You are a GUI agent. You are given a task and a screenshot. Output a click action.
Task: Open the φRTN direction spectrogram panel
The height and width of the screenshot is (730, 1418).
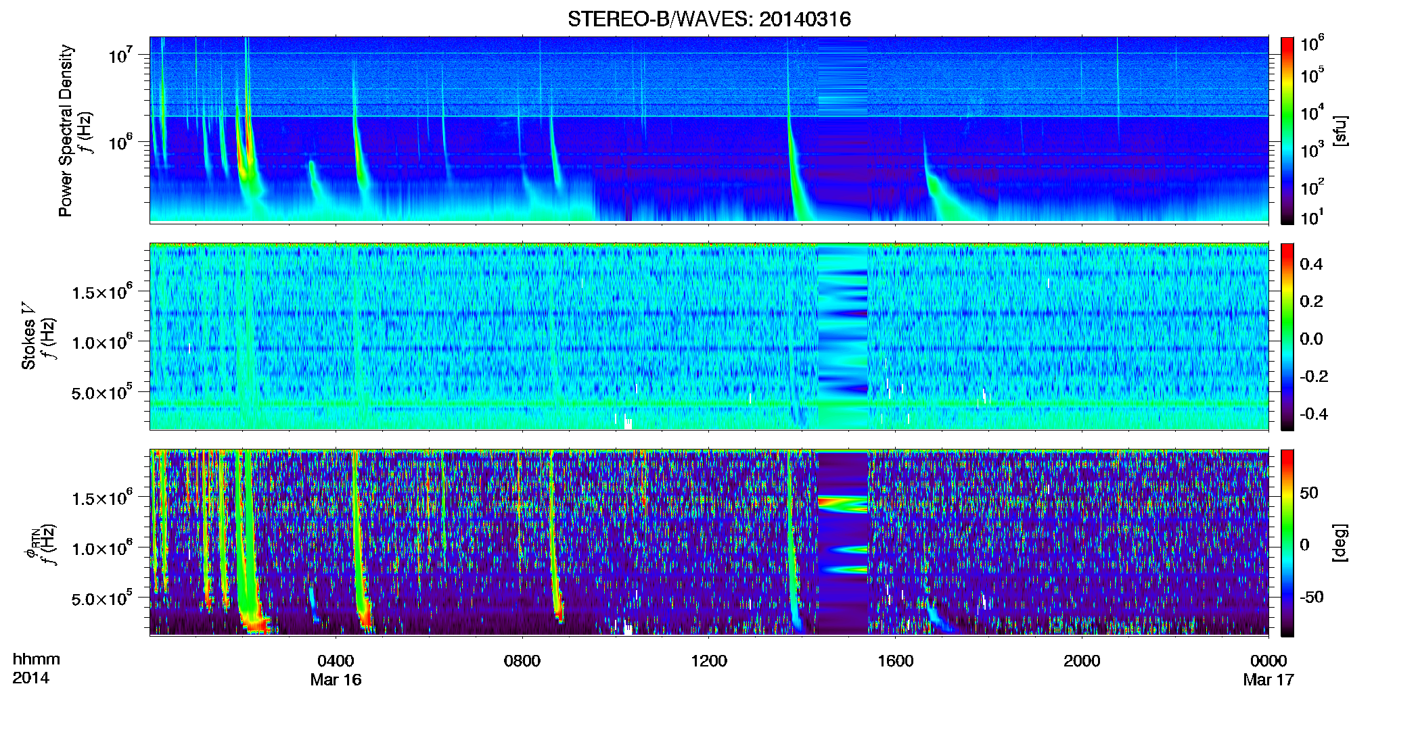coord(709,543)
